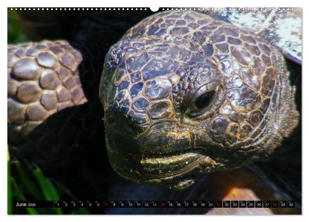
Task: Select date 29 in the calendar strip
Action: pos(283,204)
